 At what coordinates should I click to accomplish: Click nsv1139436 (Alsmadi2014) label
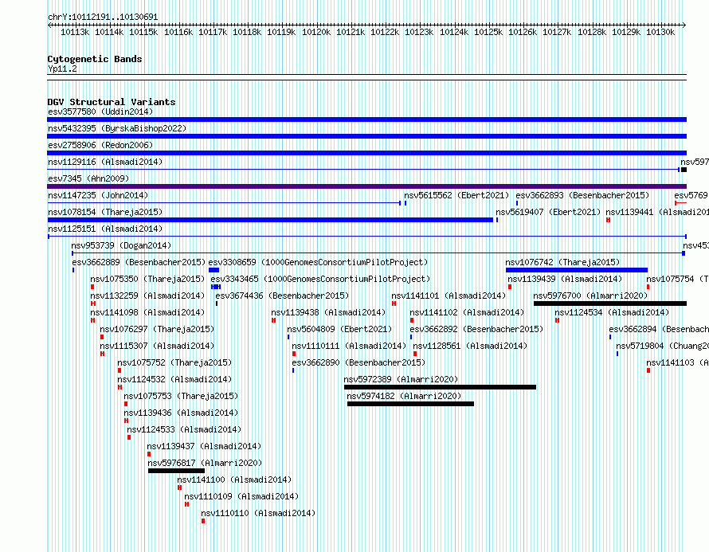tap(181, 413)
